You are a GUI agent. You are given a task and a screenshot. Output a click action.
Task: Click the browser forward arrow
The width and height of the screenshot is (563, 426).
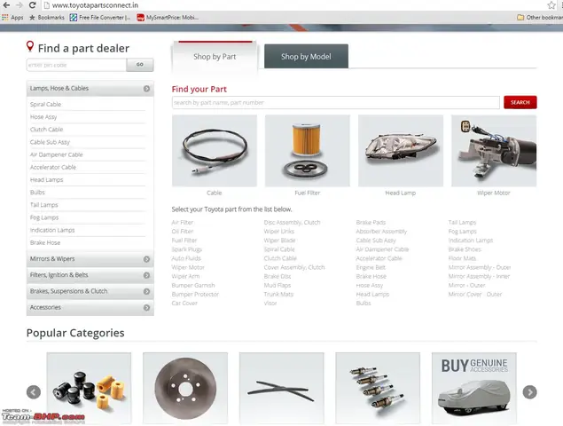click(x=19, y=5)
